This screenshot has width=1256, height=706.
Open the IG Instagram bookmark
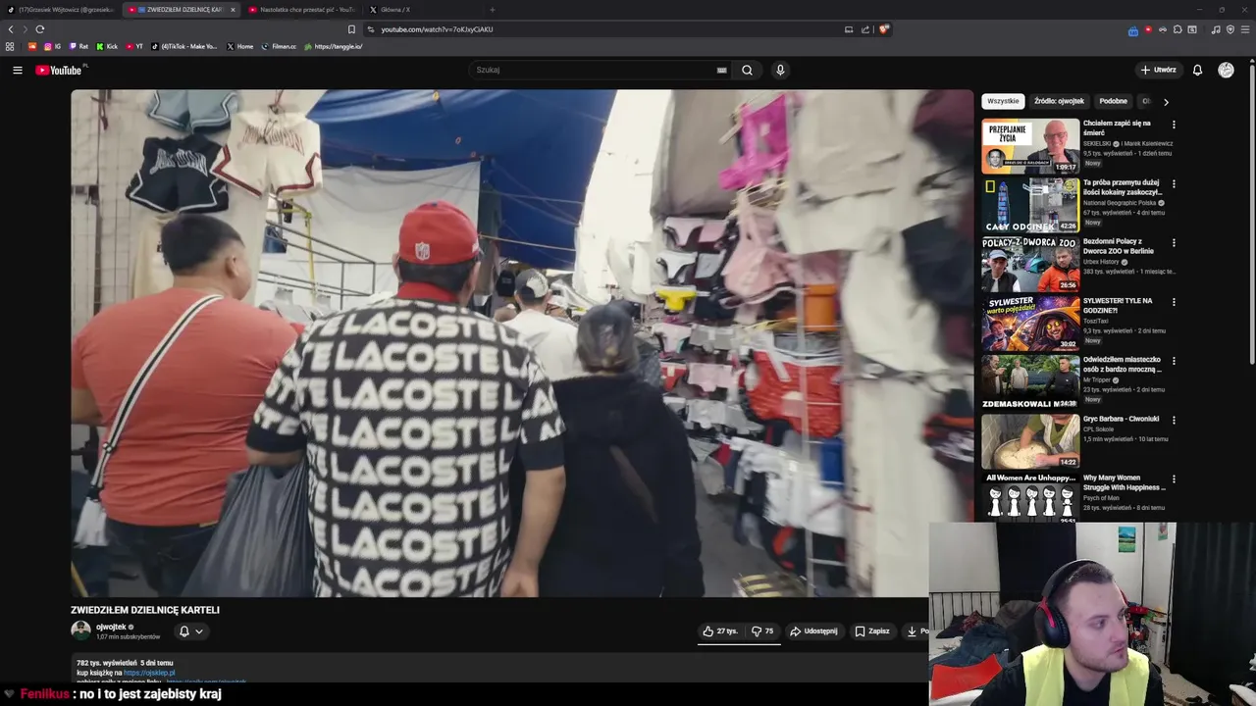52,46
